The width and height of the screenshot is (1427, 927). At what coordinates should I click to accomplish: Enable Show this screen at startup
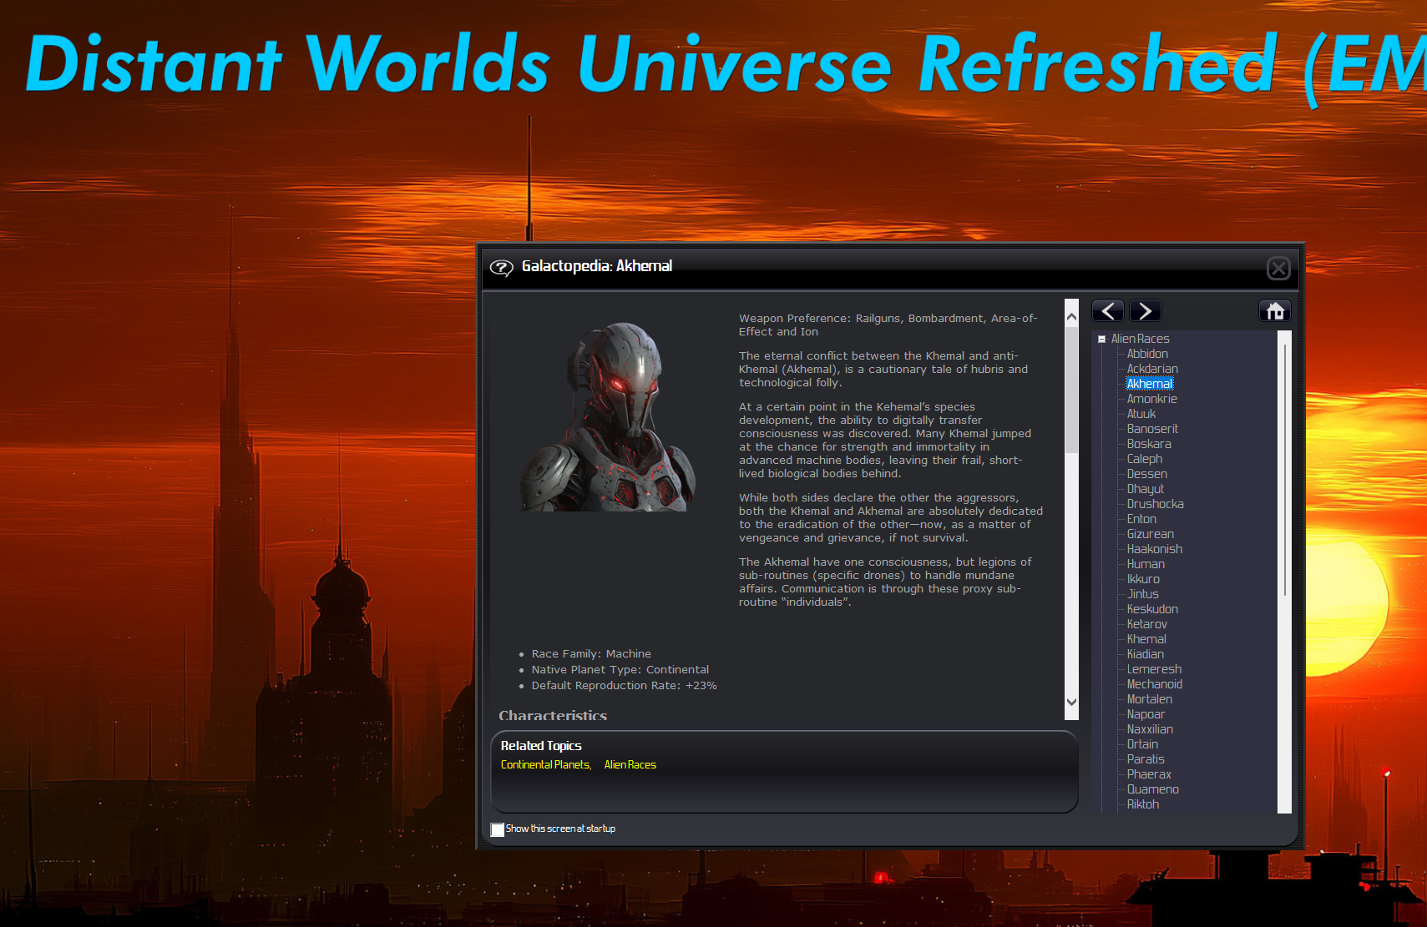497,829
